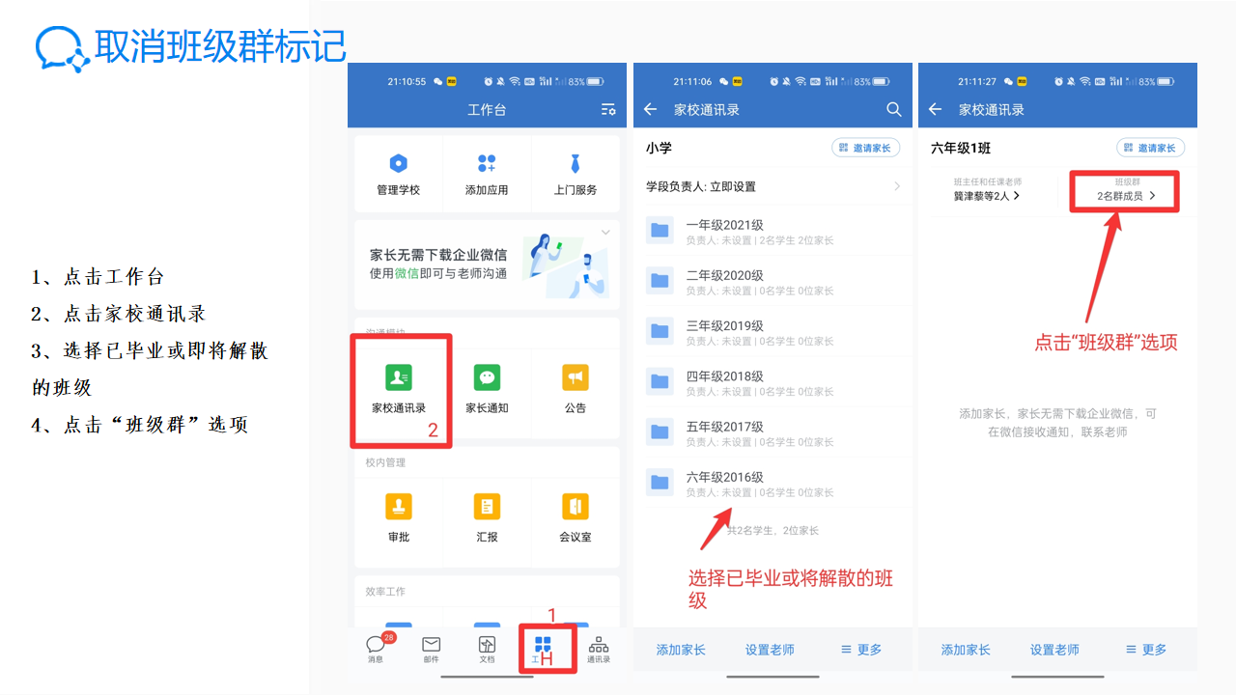
Task: Expand 学段负责人 立即设置 row arrow
Action: point(897,186)
